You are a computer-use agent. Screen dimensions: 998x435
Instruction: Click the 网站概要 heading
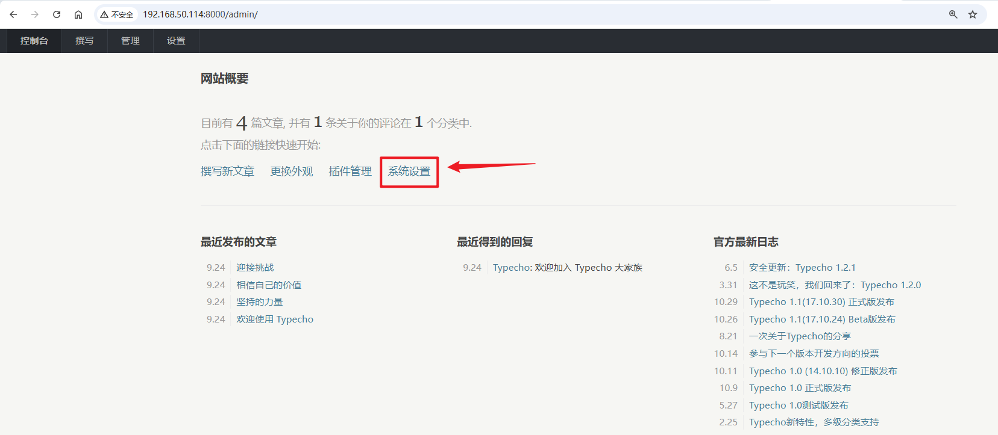[x=225, y=79]
